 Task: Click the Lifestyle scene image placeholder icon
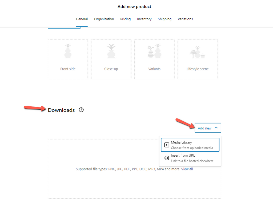(197, 53)
